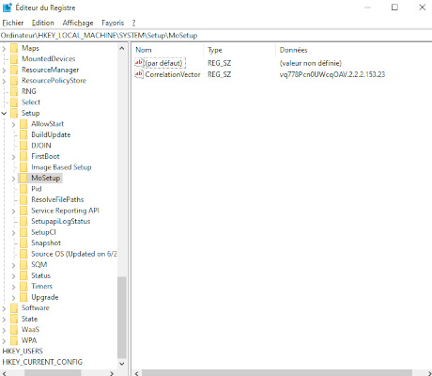Collapse the Setup key

[x=4, y=114]
